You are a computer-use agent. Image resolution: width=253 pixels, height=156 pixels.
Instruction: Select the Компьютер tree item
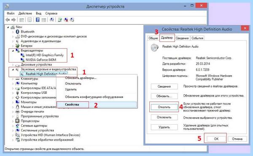tap(29, 83)
